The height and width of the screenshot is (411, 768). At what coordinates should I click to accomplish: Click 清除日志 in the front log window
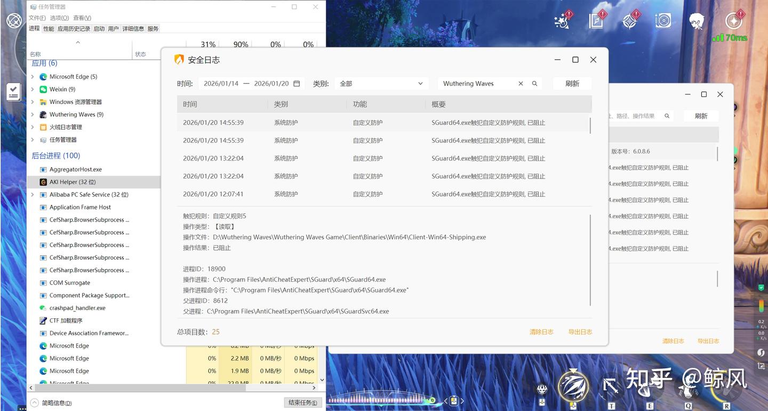tap(541, 332)
